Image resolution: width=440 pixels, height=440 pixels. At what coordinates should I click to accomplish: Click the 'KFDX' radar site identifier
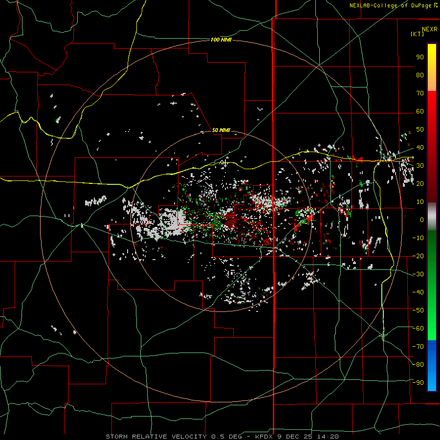[264, 437]
